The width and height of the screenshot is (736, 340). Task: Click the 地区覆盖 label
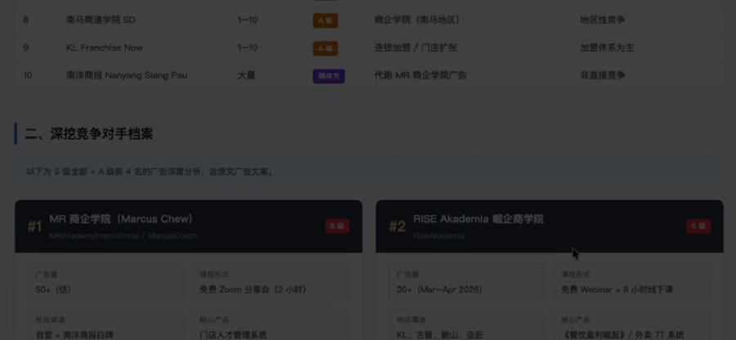(411, 320)
